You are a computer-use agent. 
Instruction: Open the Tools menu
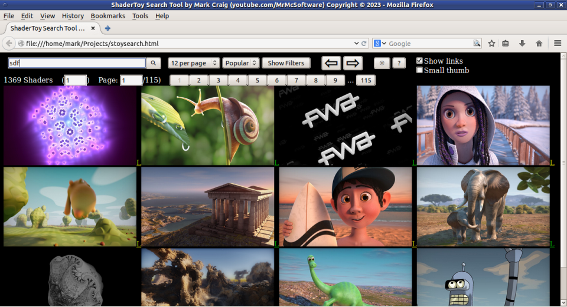[x=140, y=16]
